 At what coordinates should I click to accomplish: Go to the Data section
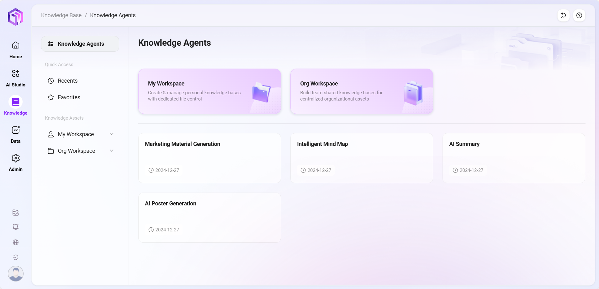pos(16,134)
